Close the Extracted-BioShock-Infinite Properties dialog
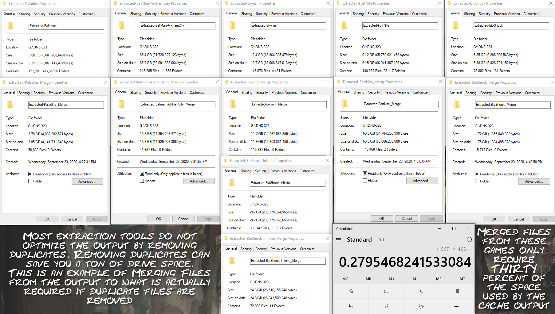Viewport: 555px width, 314px height. pos(327,161)
